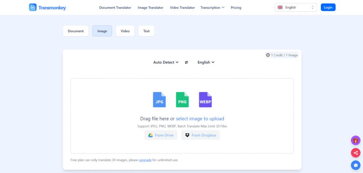The height and width of the screenshot is (173, 363).
Task: Click the Transcription chevron arrow
Action: coord(223,7)
